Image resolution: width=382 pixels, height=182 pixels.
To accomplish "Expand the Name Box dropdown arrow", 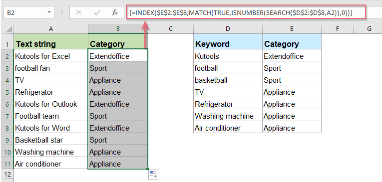I will (49, 12).
